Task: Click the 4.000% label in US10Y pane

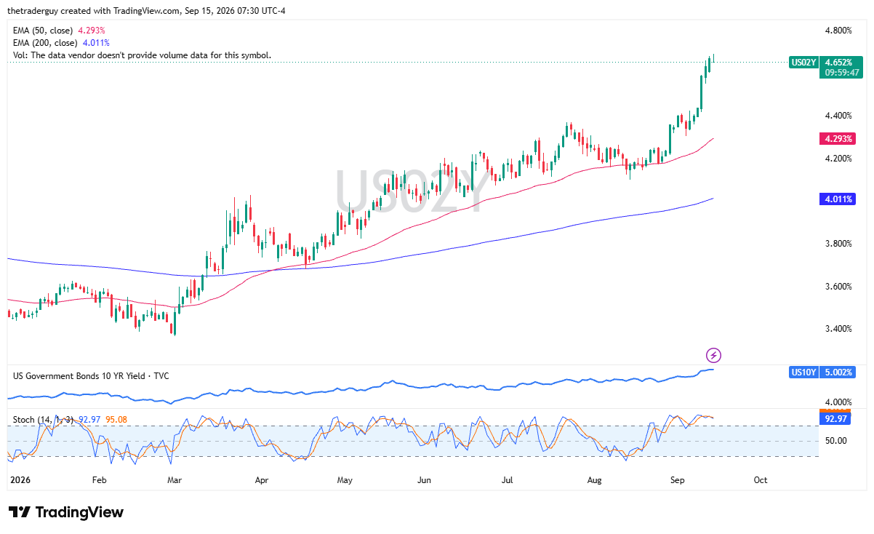Action: [838, 402]
